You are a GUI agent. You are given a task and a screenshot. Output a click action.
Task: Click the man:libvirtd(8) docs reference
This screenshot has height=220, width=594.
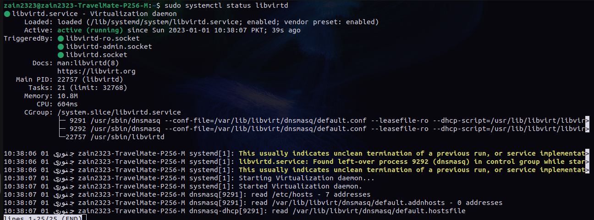[88, 63]
